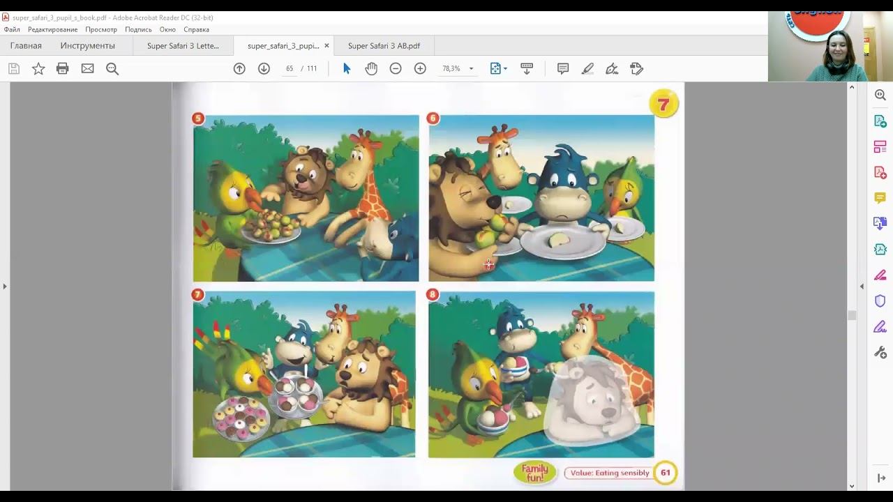Click the 'Value: Eating sensibly' label

610,473
